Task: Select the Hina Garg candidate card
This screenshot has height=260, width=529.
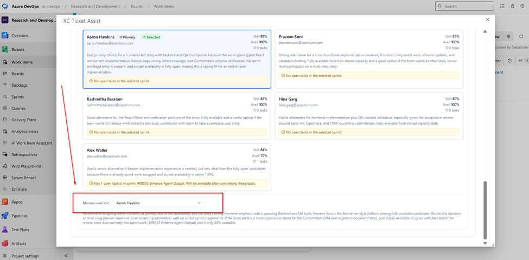Action: click(369, 116)
